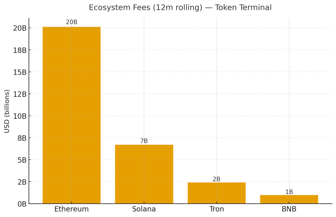Image resolution: width=336 pixels, height=217 pixels.
Task: Select the 'Tron' x-axis label
Action: coord(216,209)
